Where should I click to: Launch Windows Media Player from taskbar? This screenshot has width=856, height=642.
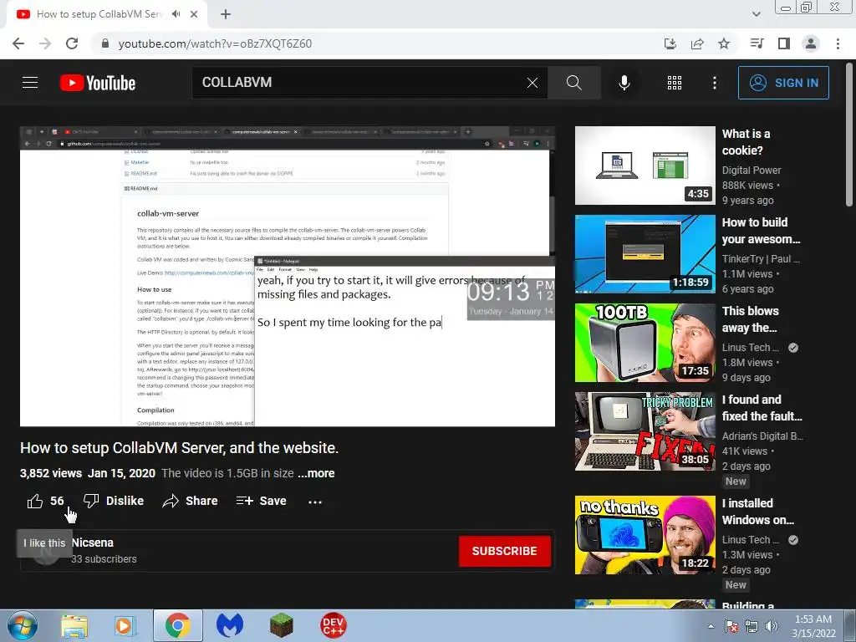(125, 625)
